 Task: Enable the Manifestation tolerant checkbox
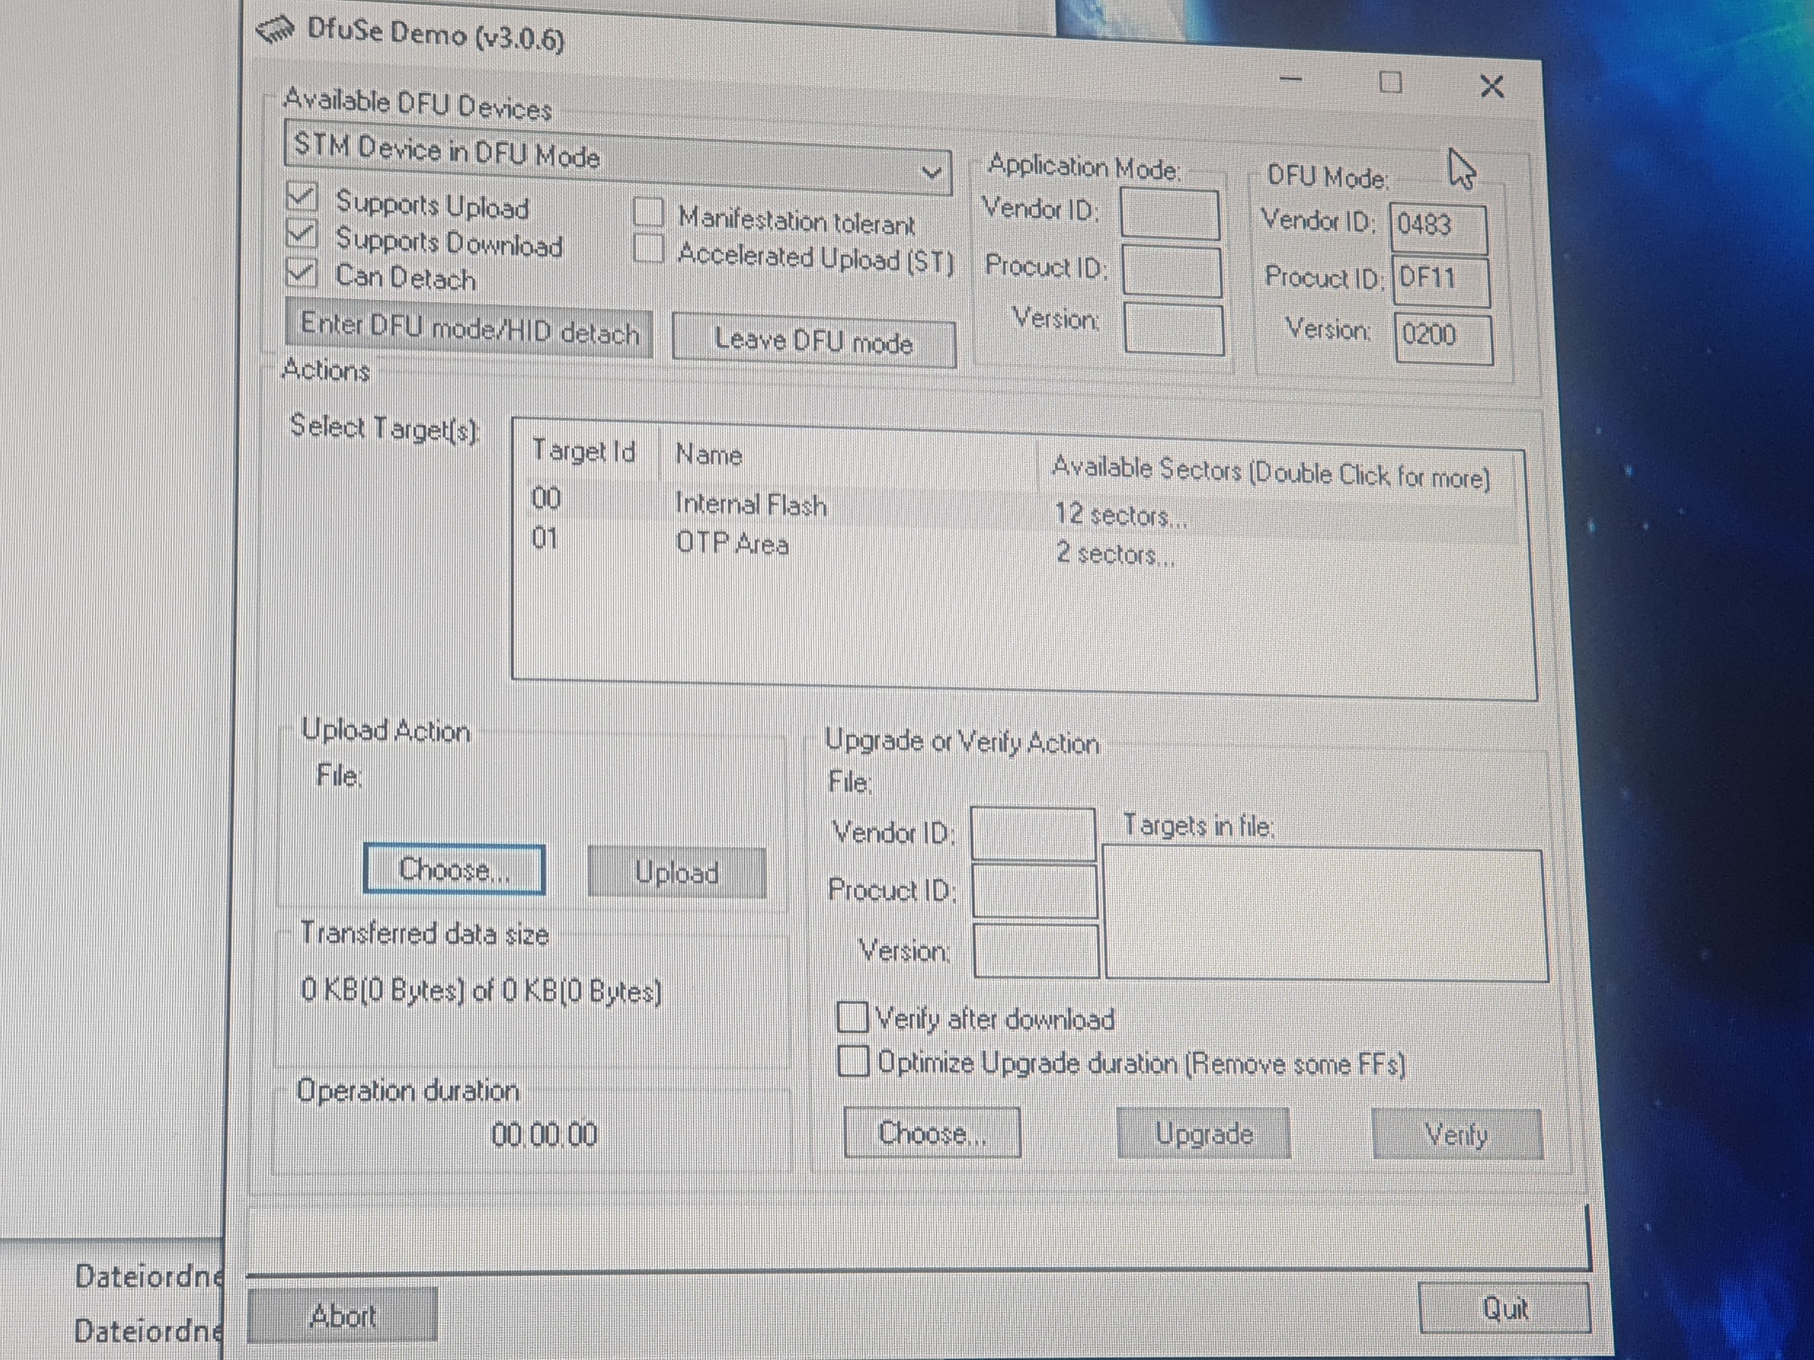[648, 211]
